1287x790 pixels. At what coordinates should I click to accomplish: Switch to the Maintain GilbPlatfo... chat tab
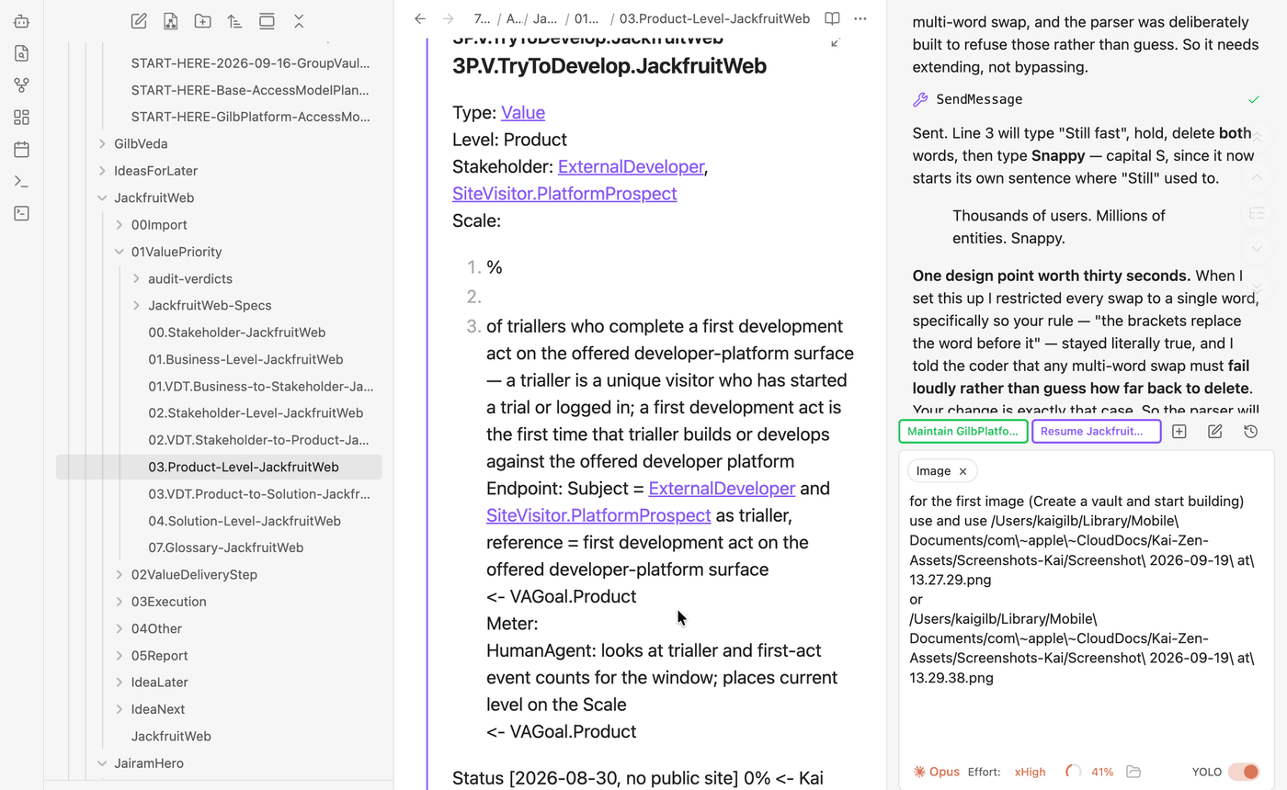[963, 432]
